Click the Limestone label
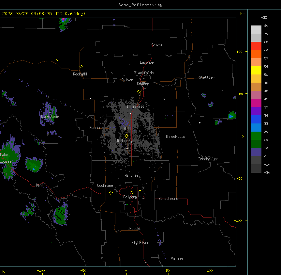This screenshot has height=275, width=281. click(50, 116)
